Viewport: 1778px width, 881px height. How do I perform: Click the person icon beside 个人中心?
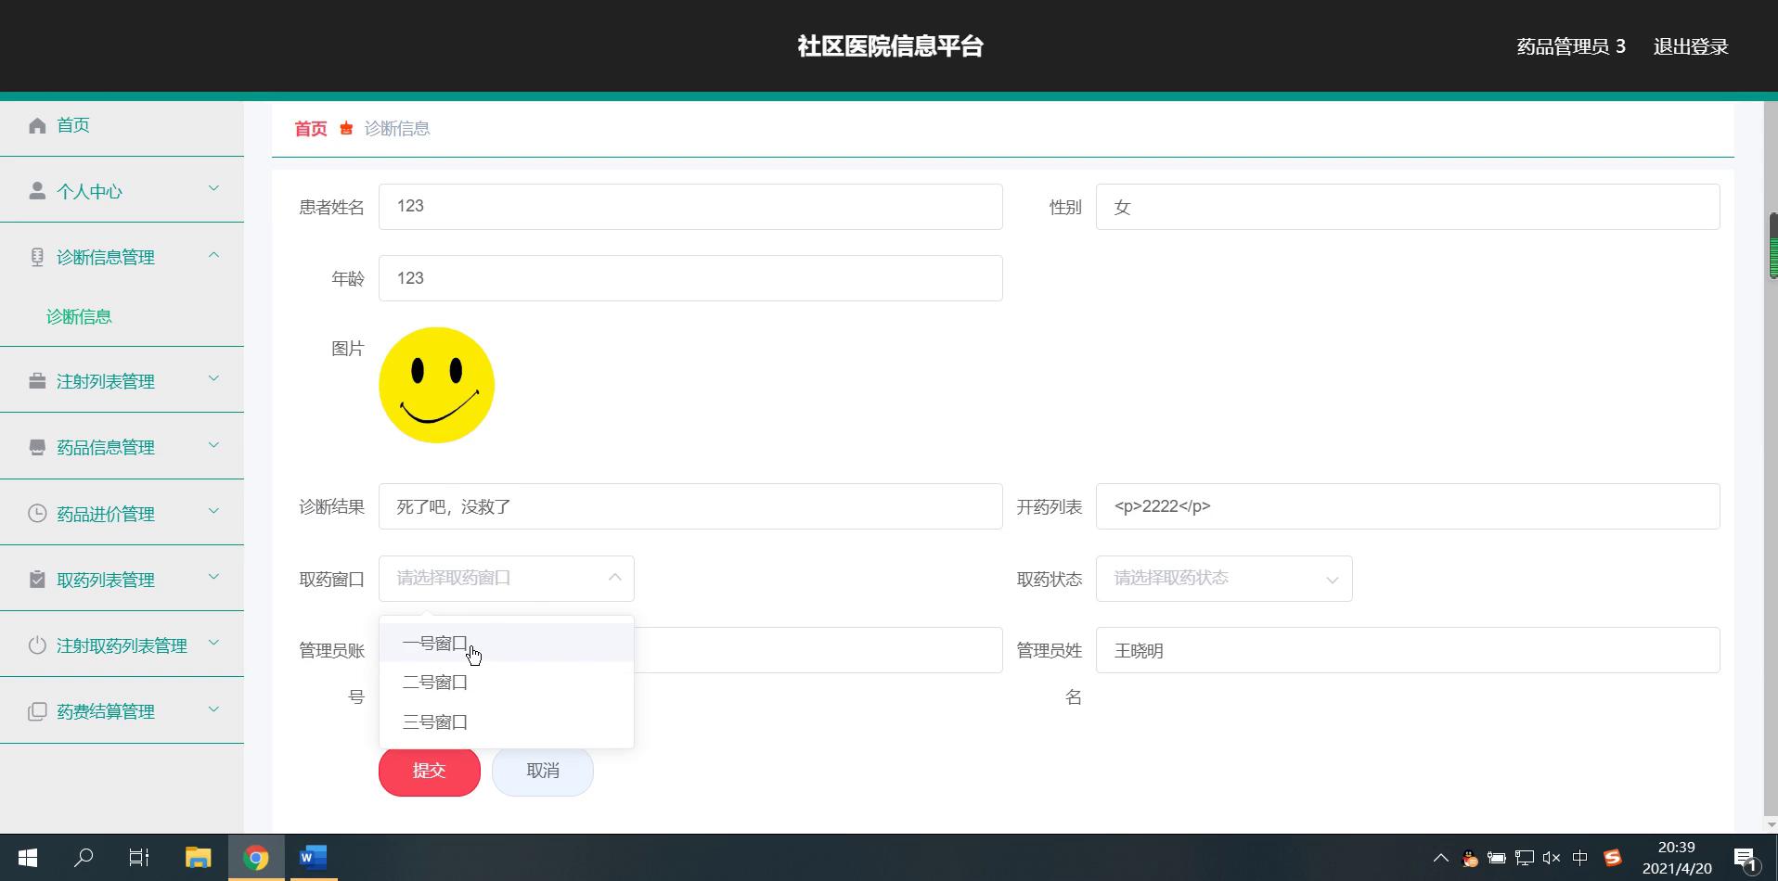click(37, 191)
